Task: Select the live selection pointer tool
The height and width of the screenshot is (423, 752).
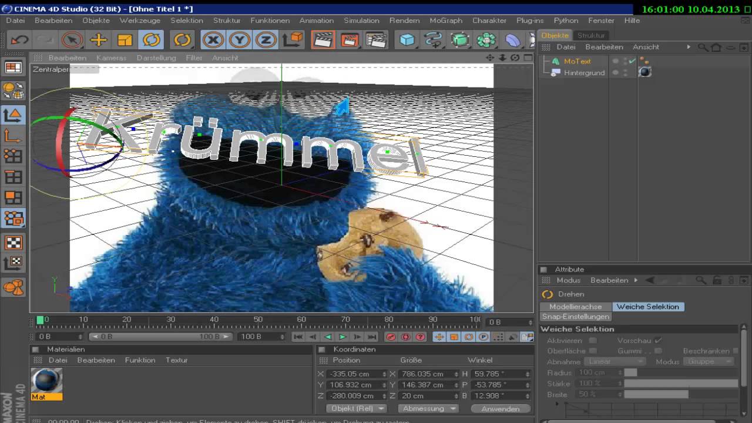Action: [x=72, y=40]
